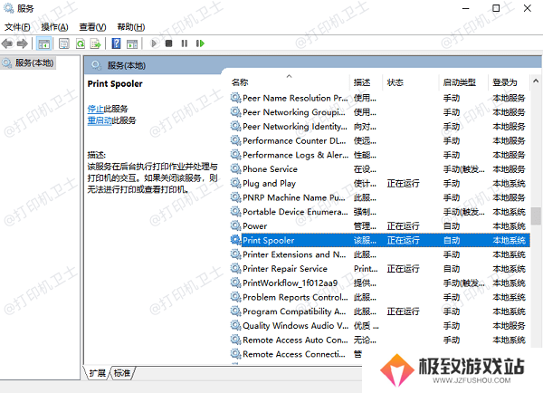
Task: Open the 查看(V) menu
Action: pyautogui.click(x=92, y=27)
